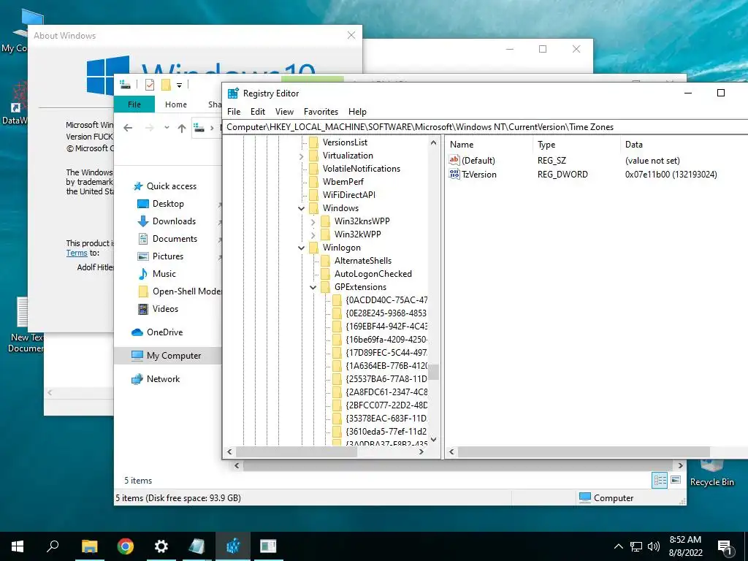Switch Explorer to details view icon
The width and height of the screenshot is (748, 561).
click(660, 481)
